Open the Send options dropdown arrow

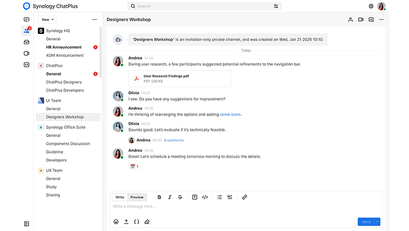tap(377, 221)
